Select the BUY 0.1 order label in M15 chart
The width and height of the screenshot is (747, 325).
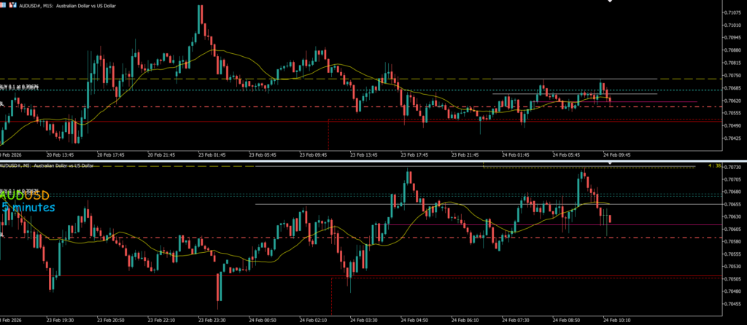point(20,87)
